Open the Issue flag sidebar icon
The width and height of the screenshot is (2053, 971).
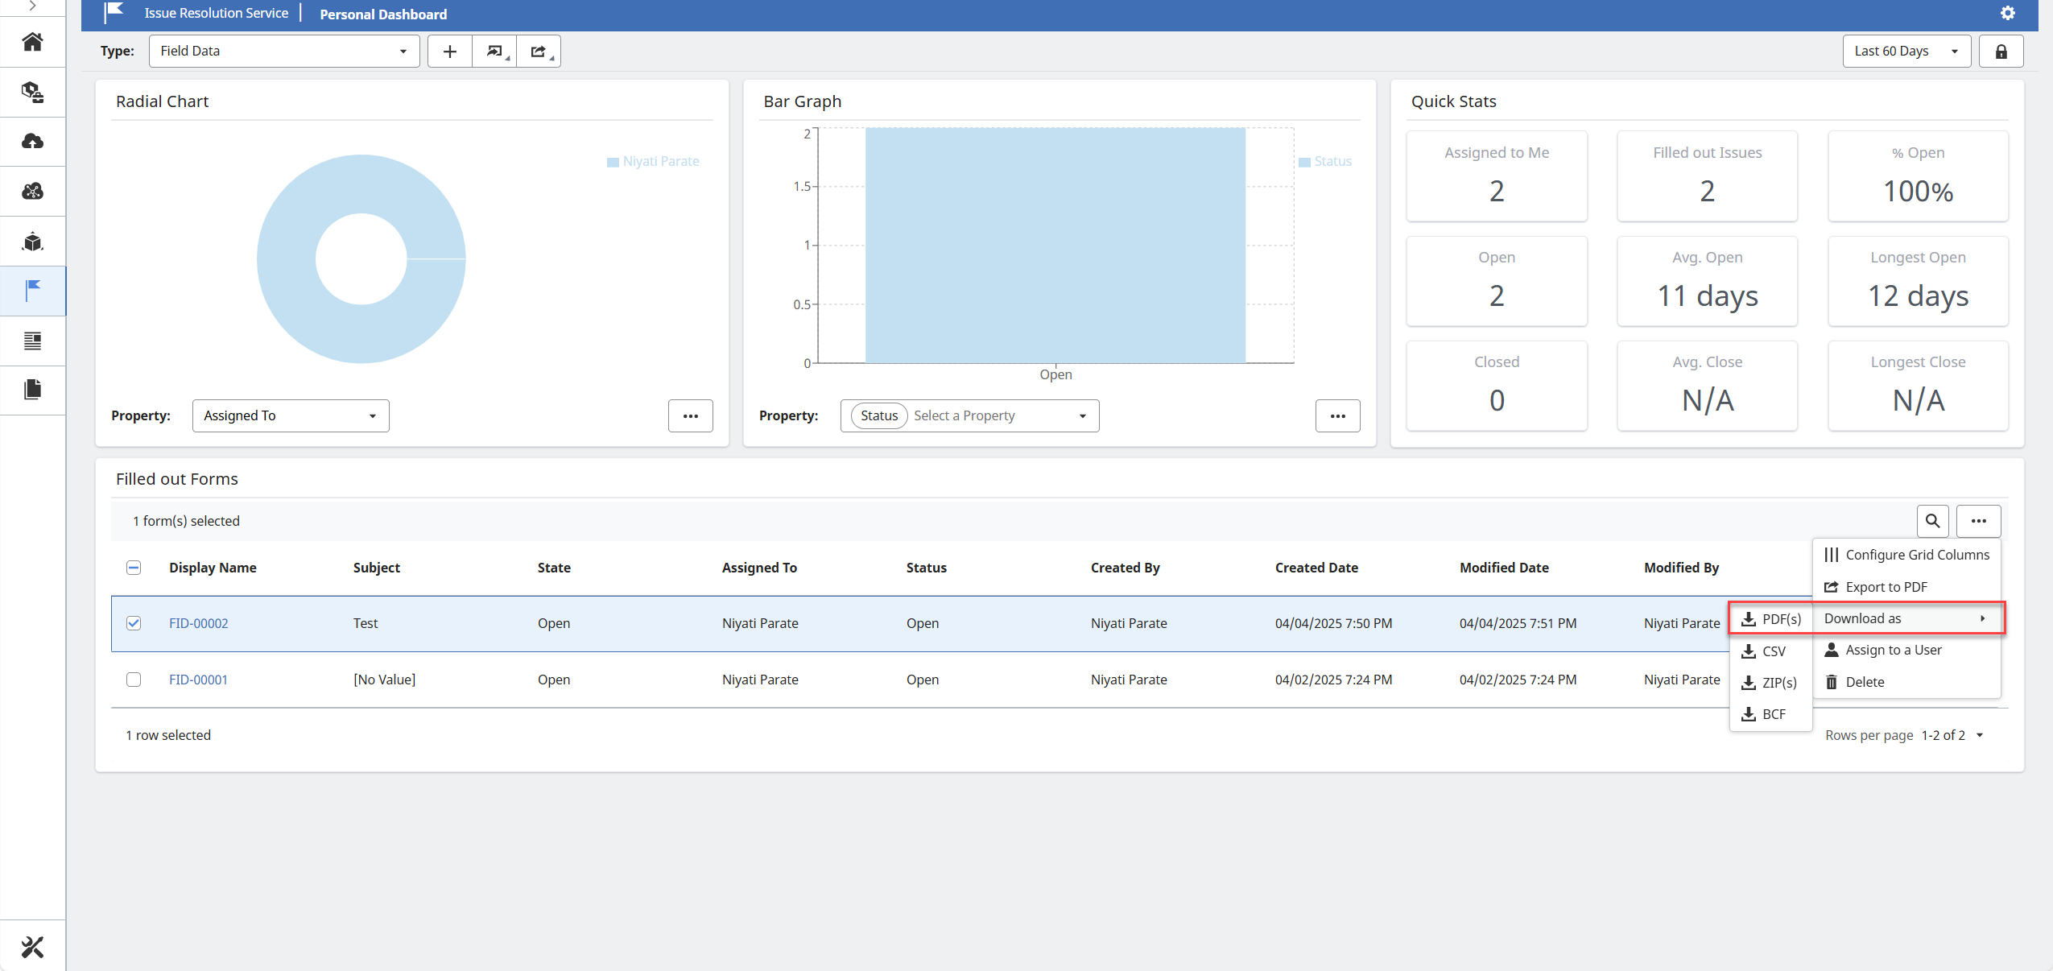[32, 291]
